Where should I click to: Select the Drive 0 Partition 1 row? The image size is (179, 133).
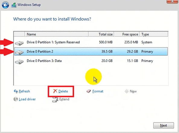(91, 42)
